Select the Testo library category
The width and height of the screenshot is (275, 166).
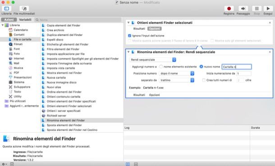17,92
